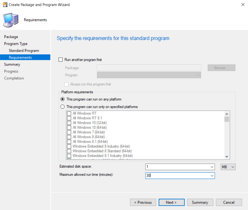The image size is (248, 210).
Task: Close the Create Package wizard window
Action: (243, 5)
